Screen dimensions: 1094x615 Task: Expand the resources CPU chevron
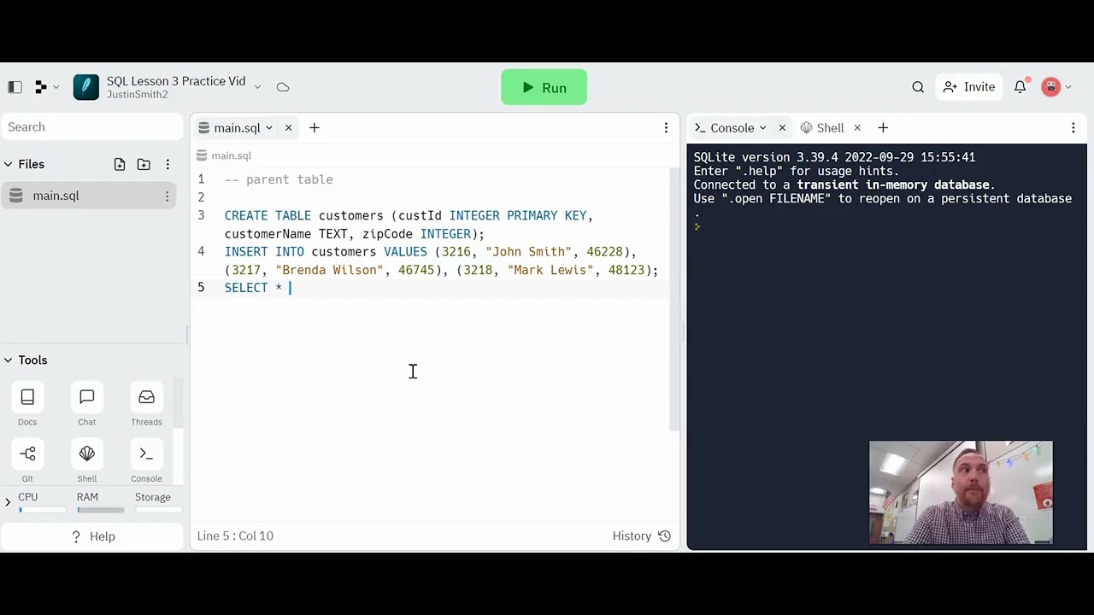[x=8, y=502]
